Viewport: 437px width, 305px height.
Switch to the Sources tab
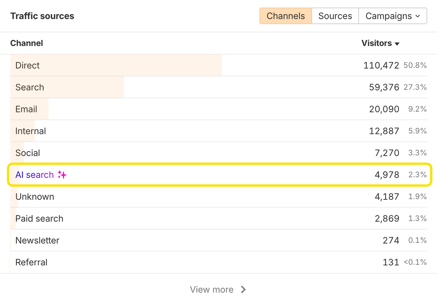[335, 16]
